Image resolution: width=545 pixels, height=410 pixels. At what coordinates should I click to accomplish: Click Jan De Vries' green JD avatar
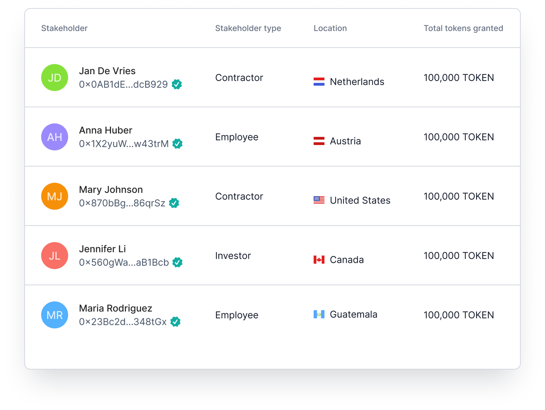click(x=54, y=78)
